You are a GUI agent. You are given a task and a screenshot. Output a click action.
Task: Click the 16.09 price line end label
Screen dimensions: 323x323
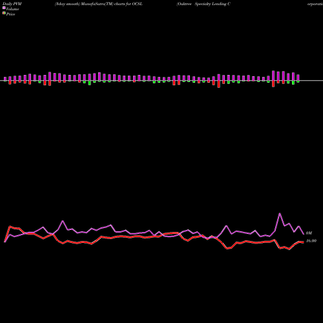311,241
